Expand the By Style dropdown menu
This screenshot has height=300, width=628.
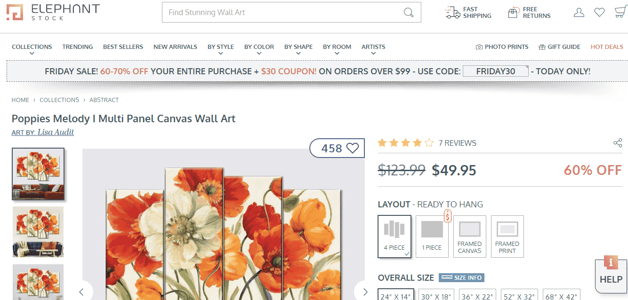(220, 47)
